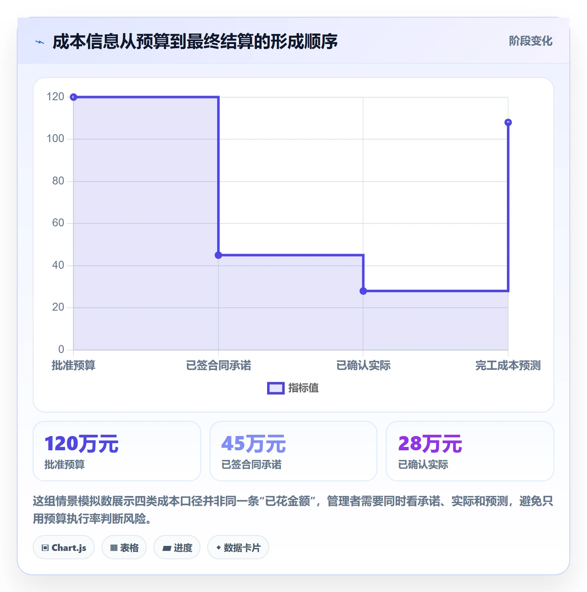Click the y-axis value 100

[x=55, y=139]
